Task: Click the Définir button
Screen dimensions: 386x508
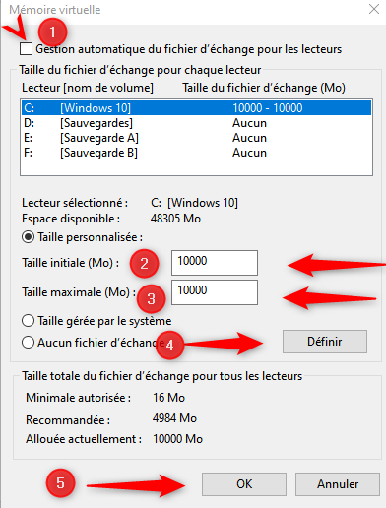Action: (325, 342)
